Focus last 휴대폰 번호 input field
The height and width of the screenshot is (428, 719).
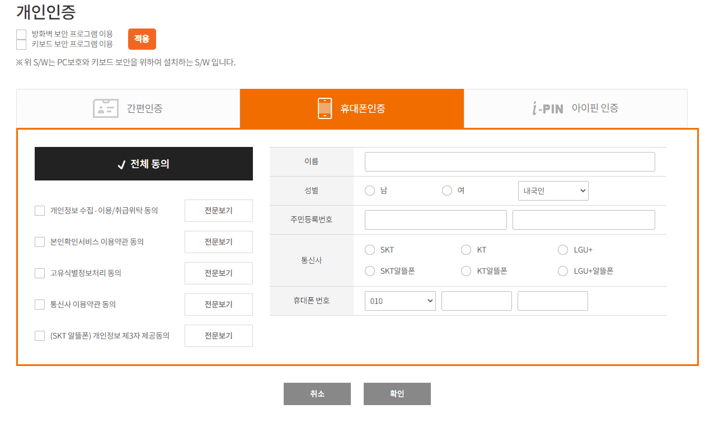[553, 301]
